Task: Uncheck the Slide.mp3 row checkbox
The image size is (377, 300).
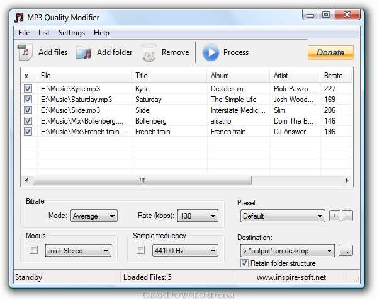Action: [x=28, y=110]
